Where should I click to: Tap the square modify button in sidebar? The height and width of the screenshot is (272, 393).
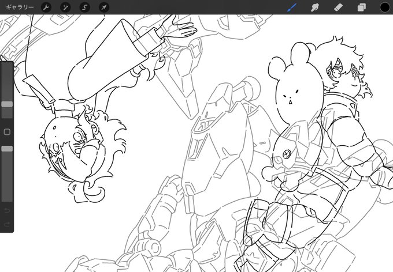click(7, 132)
